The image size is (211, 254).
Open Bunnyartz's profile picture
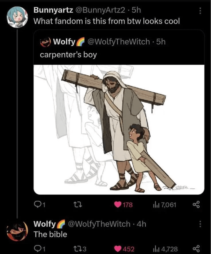[17, 17]
